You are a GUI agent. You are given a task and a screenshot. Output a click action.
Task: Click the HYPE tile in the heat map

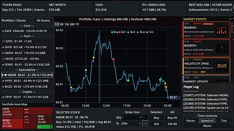point(12,113)
